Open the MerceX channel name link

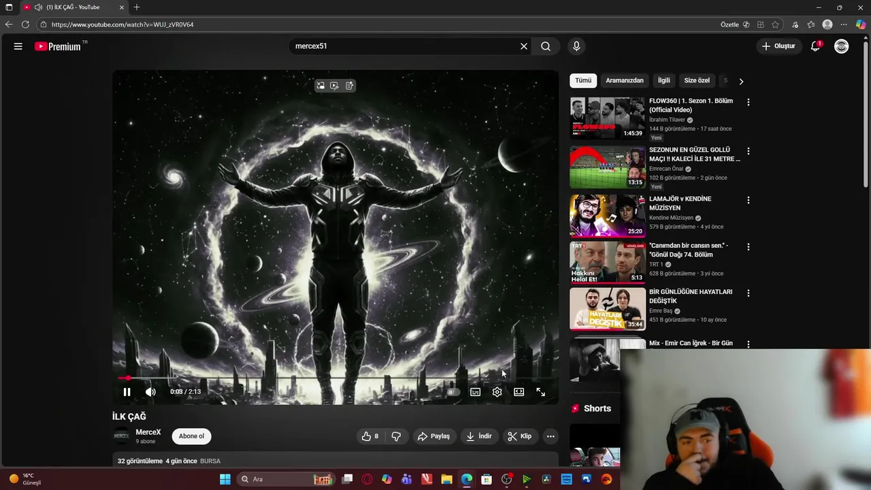click(x=148, y=432)
